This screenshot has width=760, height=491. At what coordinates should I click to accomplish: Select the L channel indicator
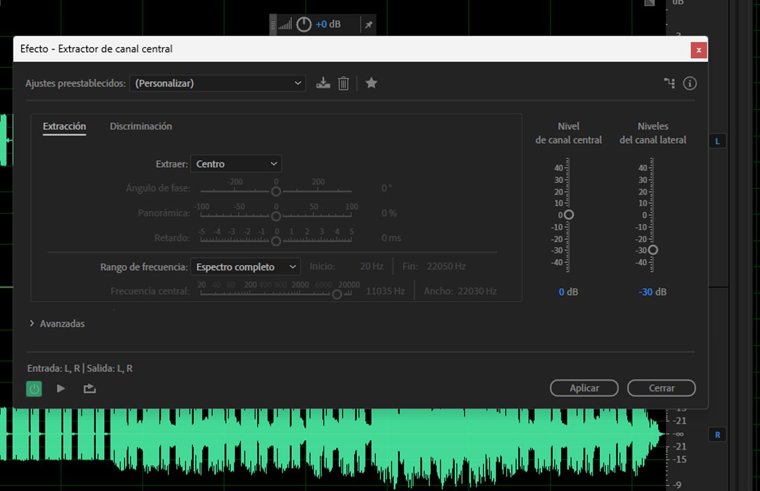[x=717, y=140]
